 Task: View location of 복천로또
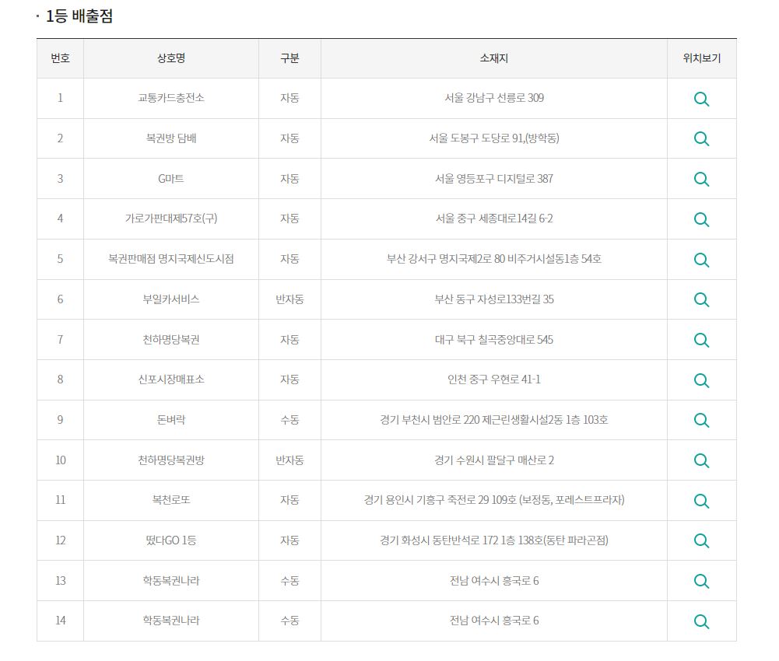pyautogui.click(x=701, y=501)
